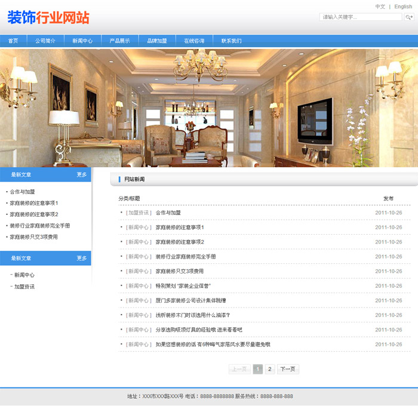Click the 下一页 pagination button
The image size is (418, 406).
[x=288, y=369]
